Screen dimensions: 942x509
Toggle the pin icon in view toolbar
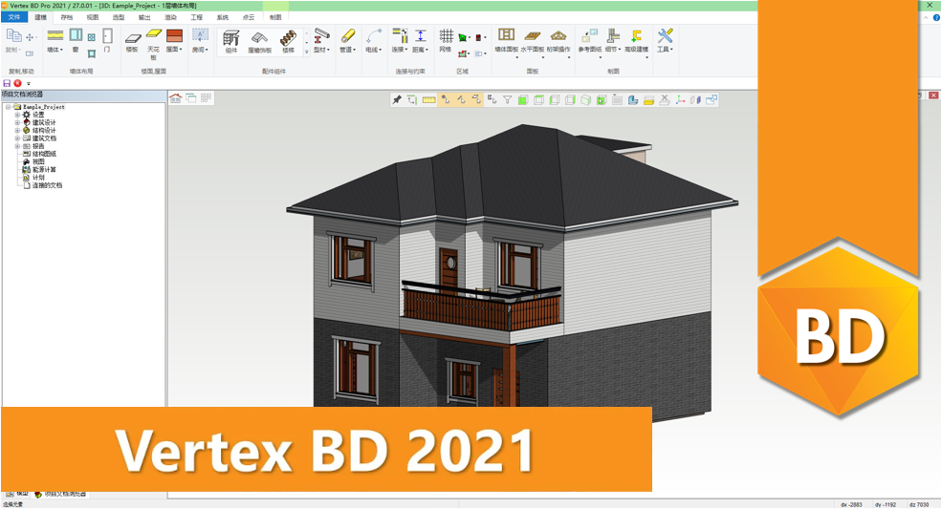[x=397, y=99]
